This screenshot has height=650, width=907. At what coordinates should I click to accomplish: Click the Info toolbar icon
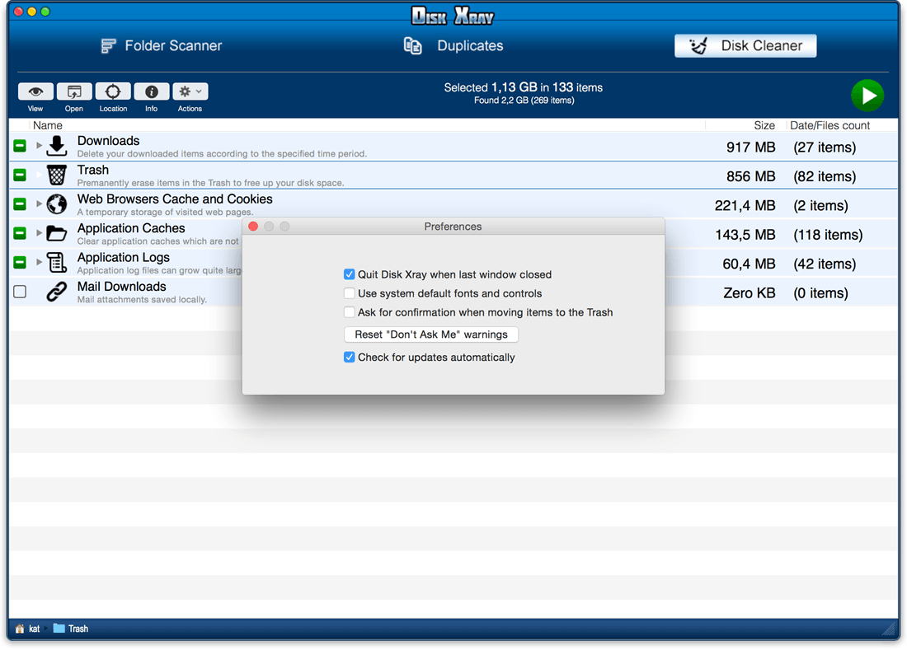(152, 92)
